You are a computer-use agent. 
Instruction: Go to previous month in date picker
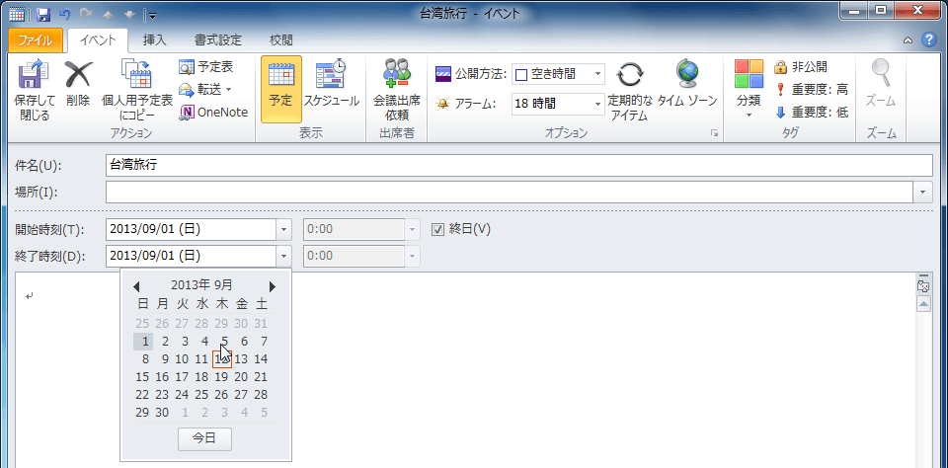click(x=136, y=286)
